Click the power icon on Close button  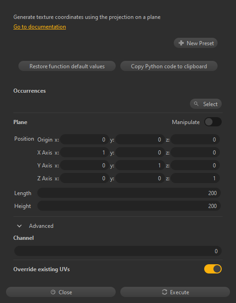(x=53, y=292)
